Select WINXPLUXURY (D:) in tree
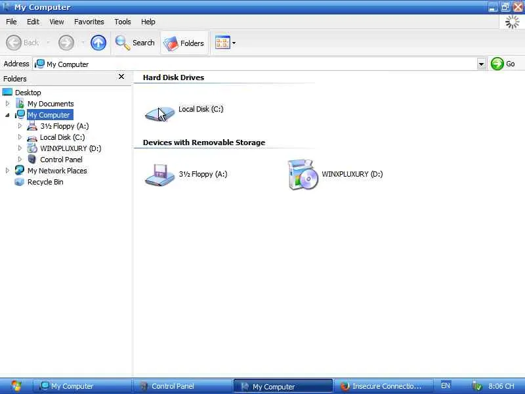525x394 pixels. (70, 148)
